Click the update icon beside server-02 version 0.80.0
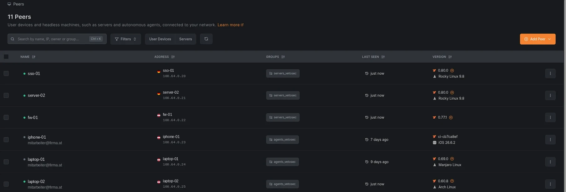The height and width of the screenshot is (192, 566). [x=452, y=92]
